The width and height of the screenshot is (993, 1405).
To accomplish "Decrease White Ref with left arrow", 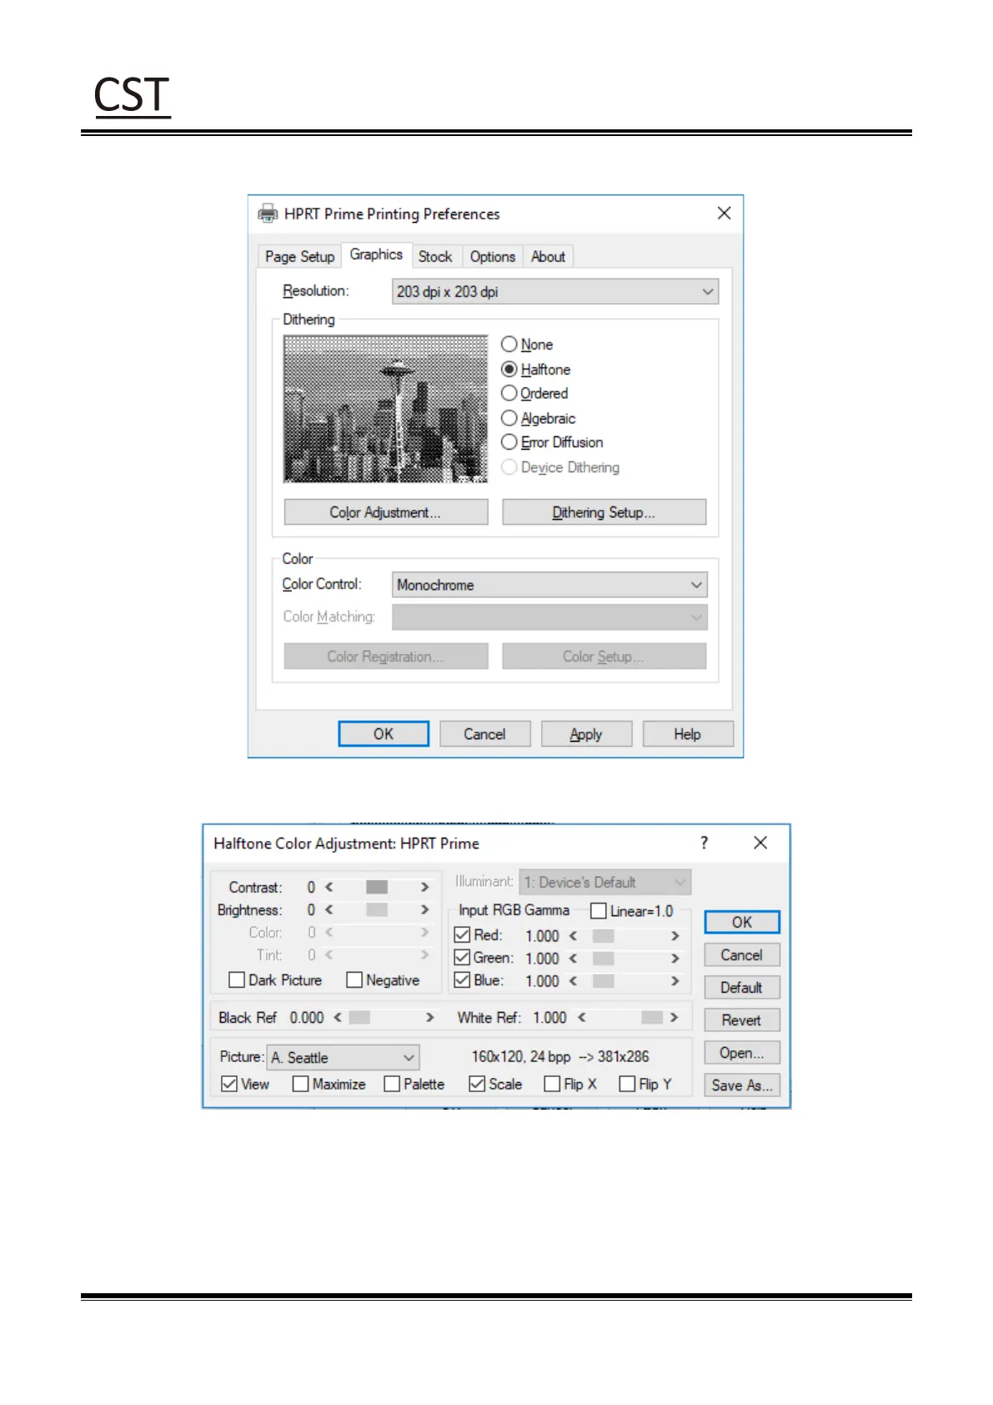I will tap(582, 1017).
